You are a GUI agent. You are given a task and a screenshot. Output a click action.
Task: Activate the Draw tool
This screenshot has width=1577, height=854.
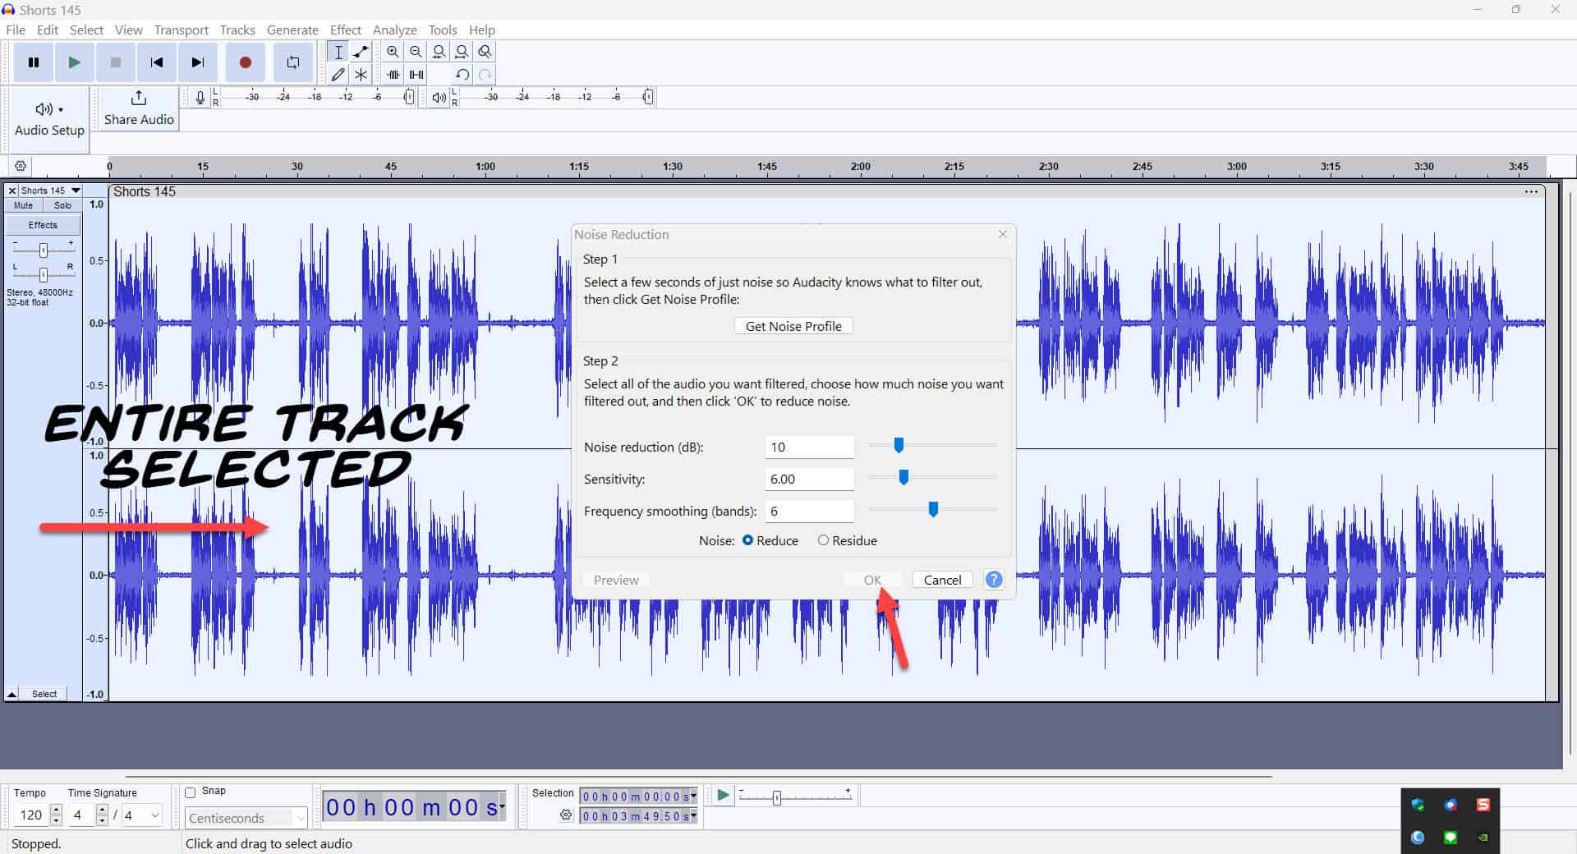(338, 74)
